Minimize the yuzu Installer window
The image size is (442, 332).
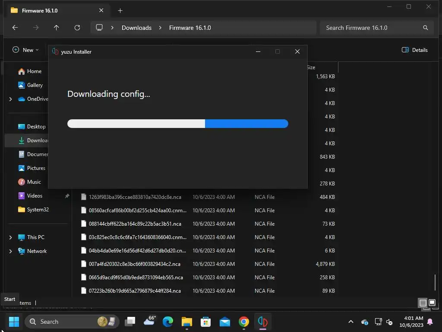point(258,51)
